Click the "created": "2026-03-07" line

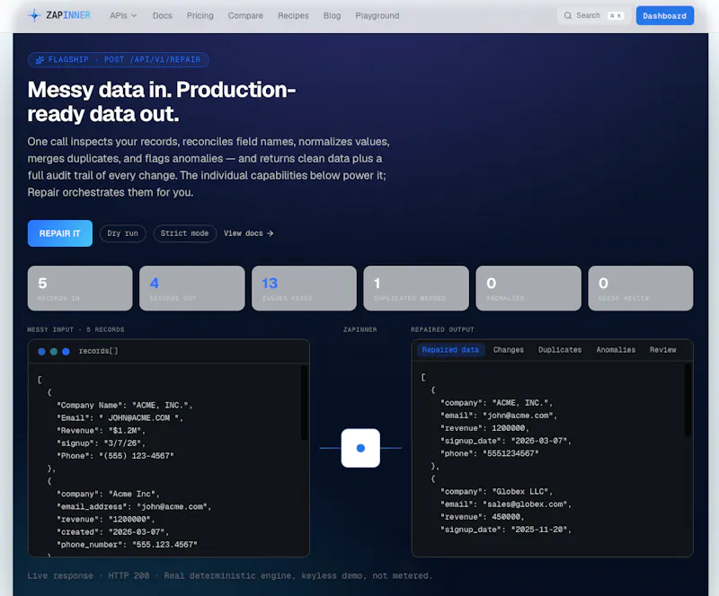[113, 532]
